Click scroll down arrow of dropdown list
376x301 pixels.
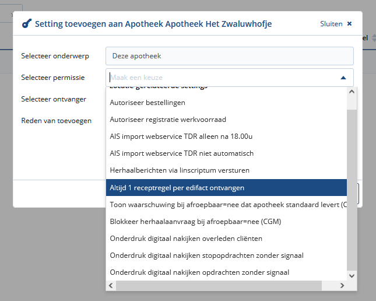click(x=352, y=275)
